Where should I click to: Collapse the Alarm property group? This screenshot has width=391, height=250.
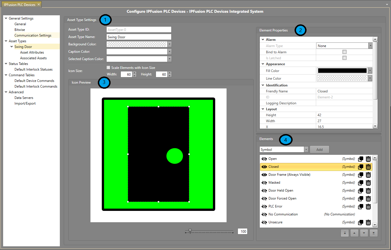point(263,40)
